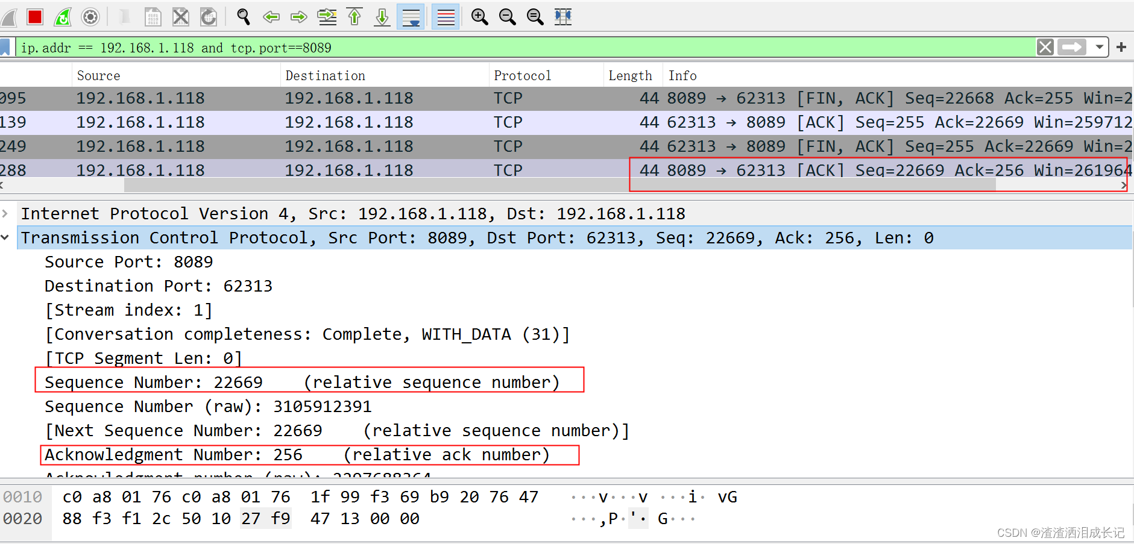This screenshot has width=1134, height=544.
Task: Restart the current capture
Action: tap(63, 17)
